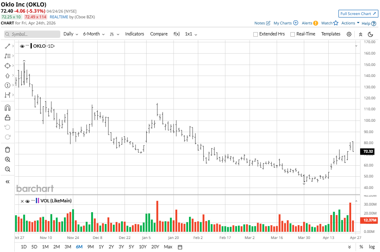
Task: Select the trend line drawing tool
Action: click(x=7, y=46)
